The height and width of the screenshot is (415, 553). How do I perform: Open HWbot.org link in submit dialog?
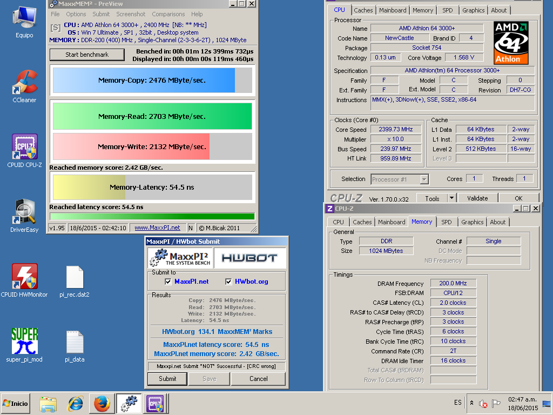tap(252, 282)
